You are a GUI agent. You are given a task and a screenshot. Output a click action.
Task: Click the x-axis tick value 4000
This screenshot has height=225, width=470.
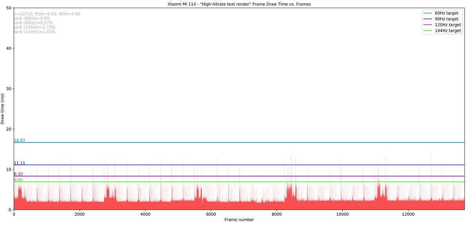pos(145,214)
